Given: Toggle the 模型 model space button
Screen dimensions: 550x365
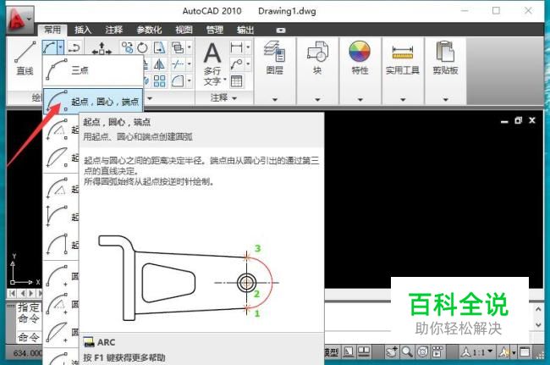Looking at the screenshot, I should [332, 352].
